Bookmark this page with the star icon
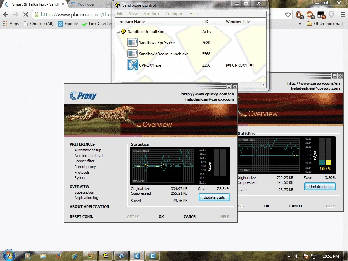 [288, 14]
